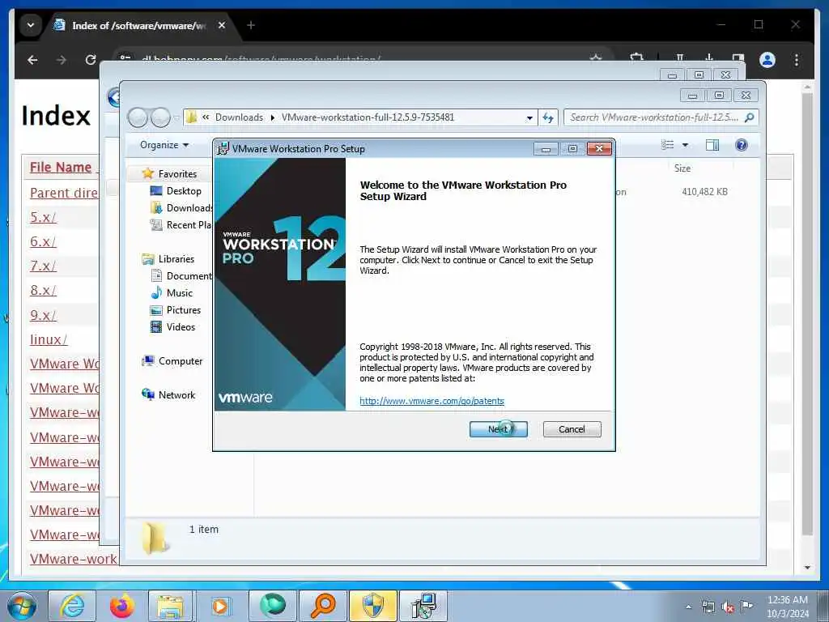Open Chrome three-dot menu
This screenshot has width=829, height=622.
point(797,60)
